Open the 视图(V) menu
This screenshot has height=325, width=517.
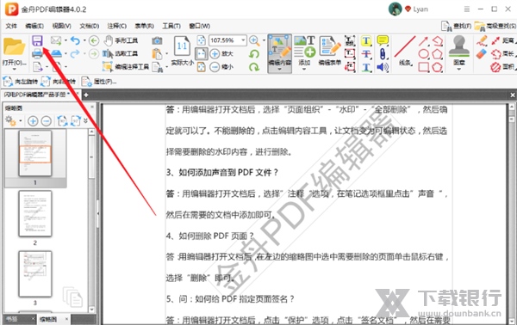tap(62, 26)
